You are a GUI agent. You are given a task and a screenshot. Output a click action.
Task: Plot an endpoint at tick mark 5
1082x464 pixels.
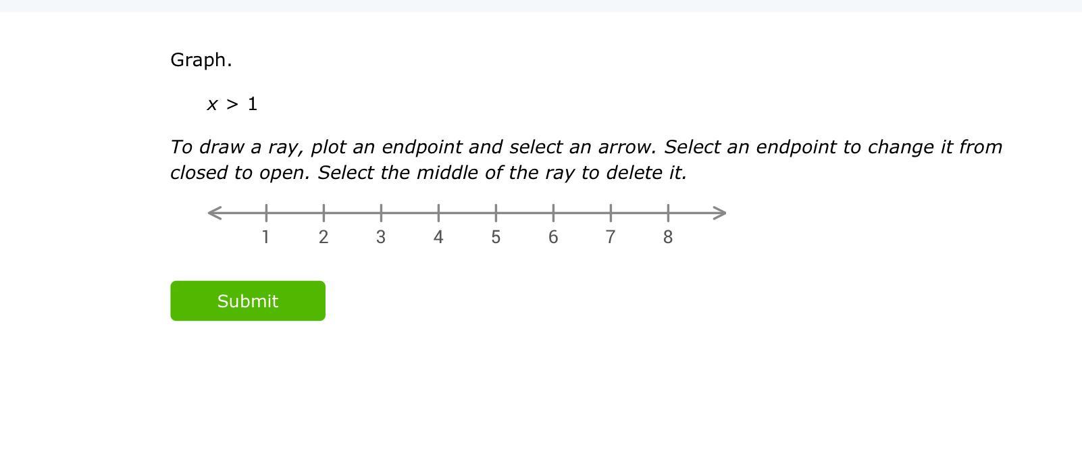[x=496, y=213]
